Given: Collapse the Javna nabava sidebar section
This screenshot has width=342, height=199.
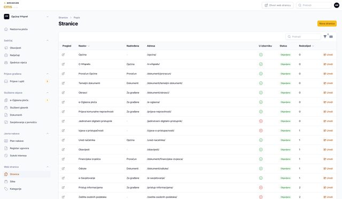Looking at the screenshot, I should (x=48, y=133).
